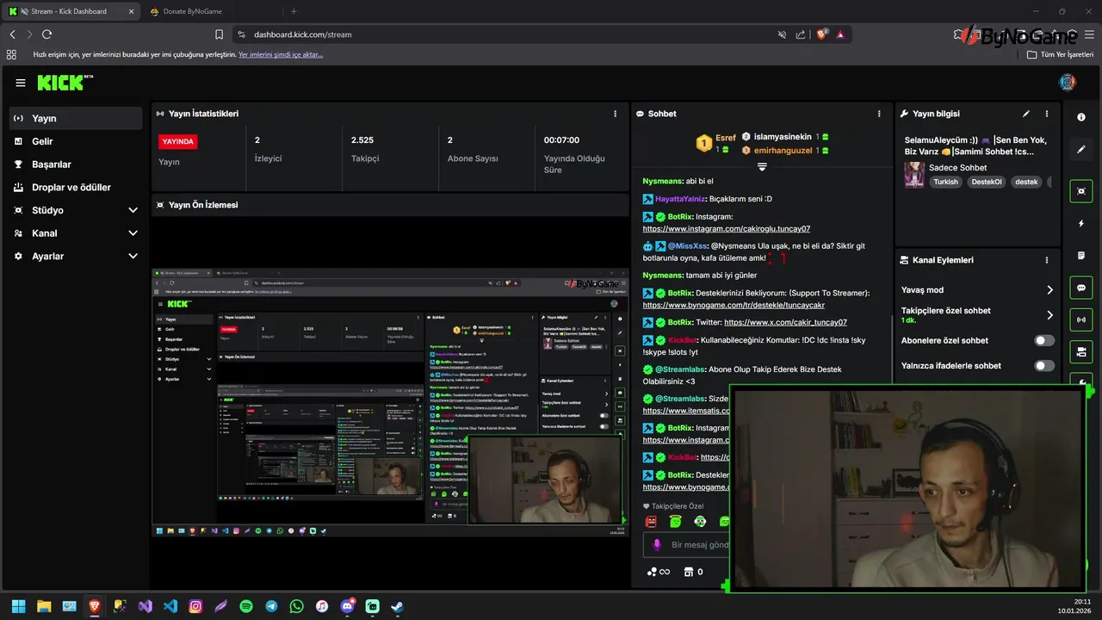Click the Kick logo in header
The image size is (1102, 620).
pyautogui.click(x=65, y=83)
